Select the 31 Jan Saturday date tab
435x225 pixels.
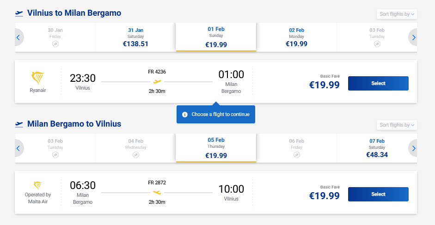pyautogui.click(x=135, y=37)
